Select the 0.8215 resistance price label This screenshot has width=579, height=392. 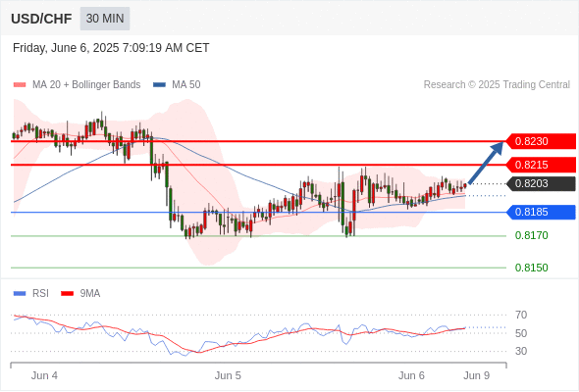click(541, 165)
